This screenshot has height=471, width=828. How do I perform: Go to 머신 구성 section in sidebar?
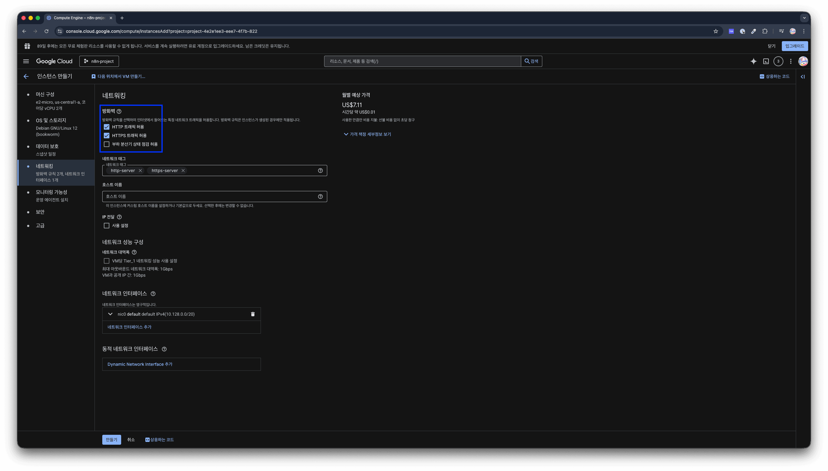45,94
